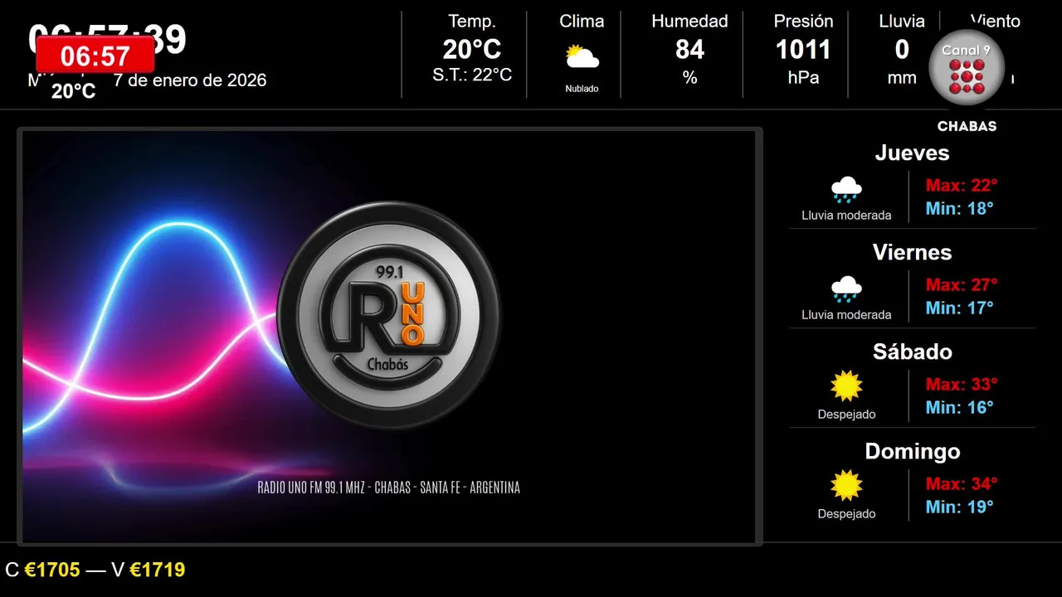Viewport: 1062px width, 597px height.
Task: Click the Presión 1011 value
Action: [803, 50]
